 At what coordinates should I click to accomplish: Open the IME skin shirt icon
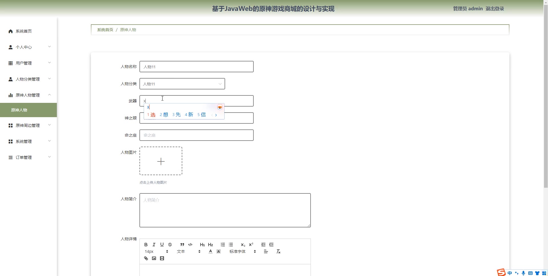(537, 273)
